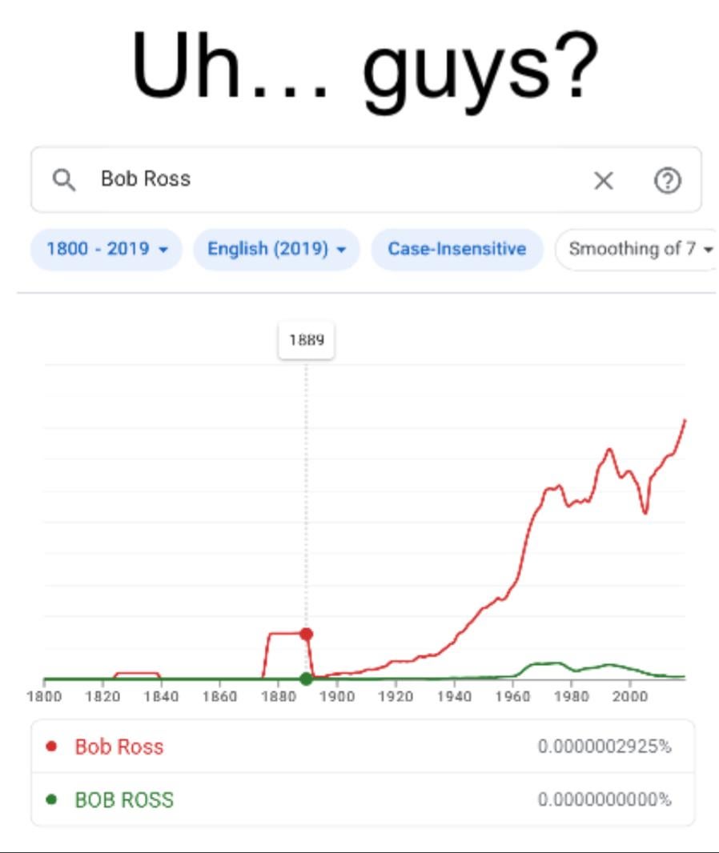Expand the English (2019) corpus dropdown
Screen dimensions: 719x853
[x=276, y=249]
